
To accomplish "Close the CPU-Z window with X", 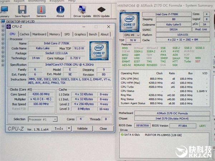I will [x=109, y=27].
